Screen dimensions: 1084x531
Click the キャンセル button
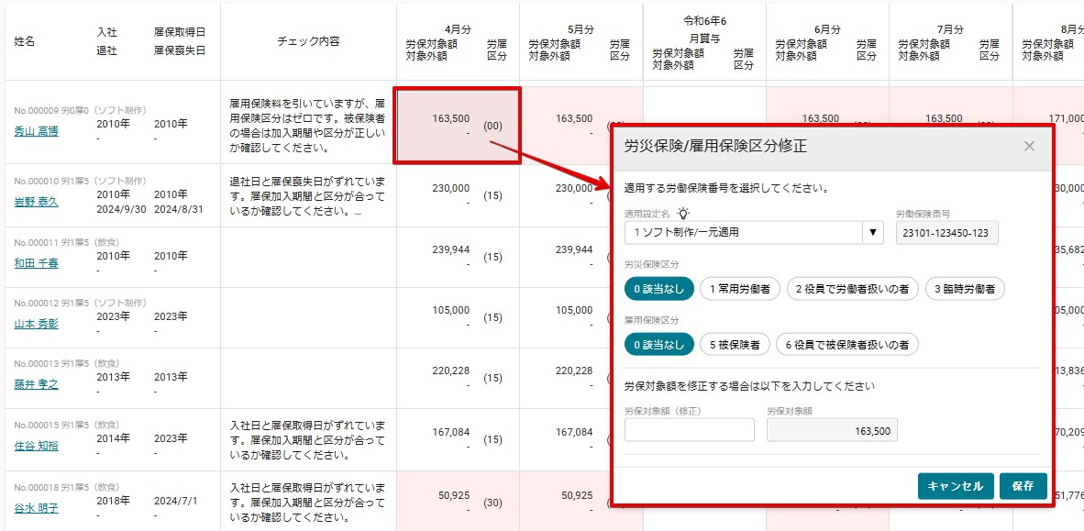pos(956,486)
